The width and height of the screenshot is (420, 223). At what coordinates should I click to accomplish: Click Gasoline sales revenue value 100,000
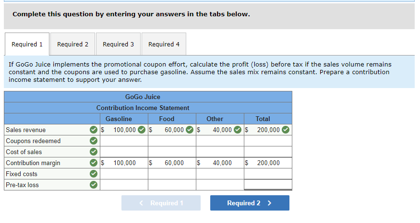(x=124, y=130)
